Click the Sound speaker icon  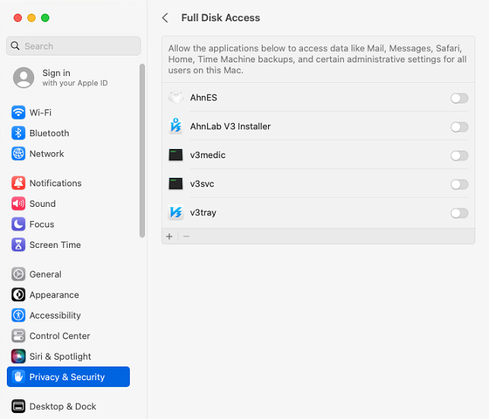(x=18, y=204)
